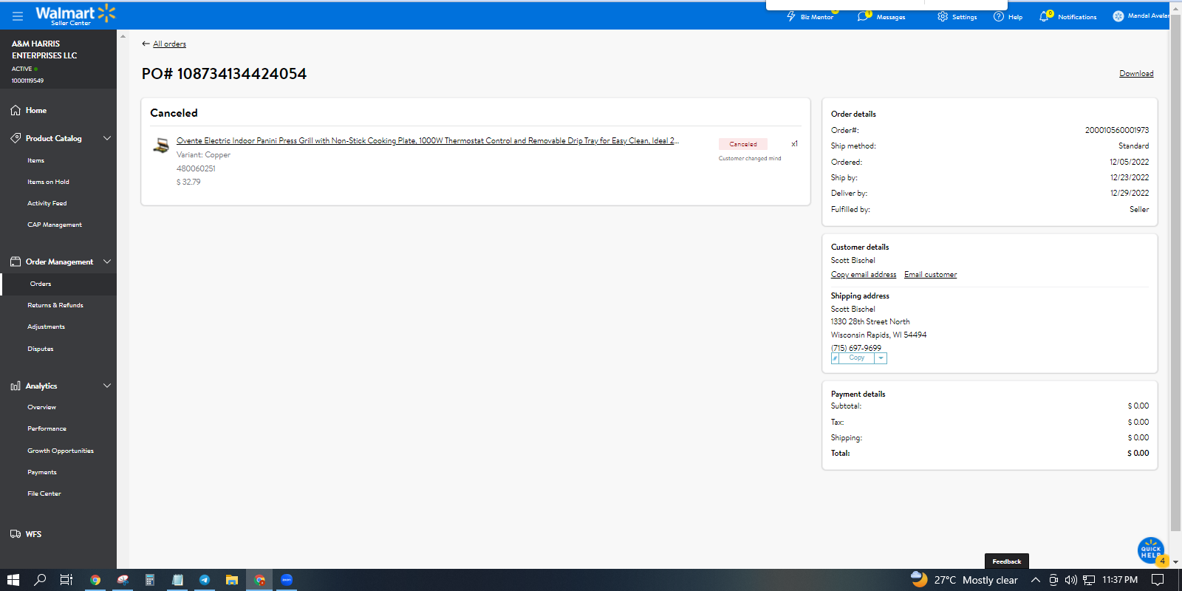Open File Center in the sidebar
This screenshot has width=1182, height=591.
(44, 493)
